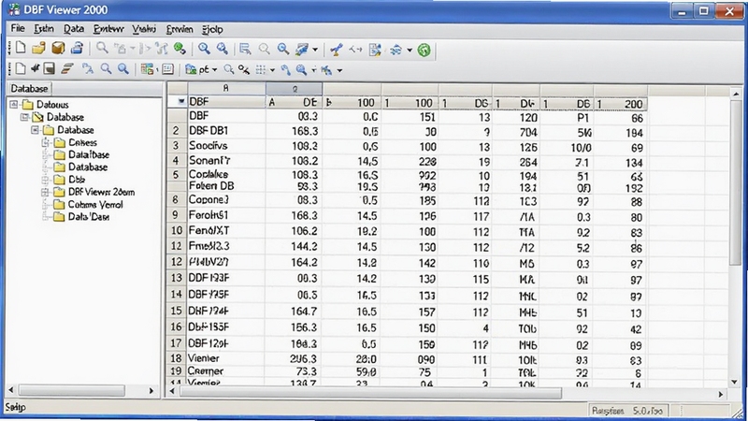Image resolution: width=748 pixels, height=421 pixels.
Task: Select the highlighted column header labeled 2
Action: (295, 88)
